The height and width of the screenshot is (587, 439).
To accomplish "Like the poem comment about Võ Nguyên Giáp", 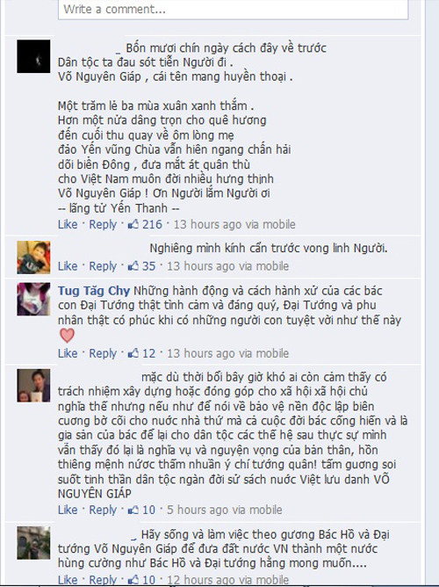I will (x=68, y=224).
